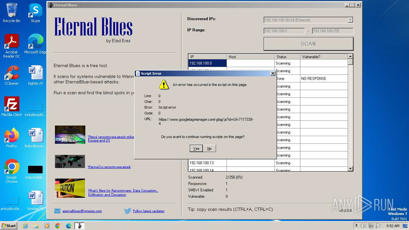Select limitedleave document on desktop
409x230 pixels.
point(35,138)
